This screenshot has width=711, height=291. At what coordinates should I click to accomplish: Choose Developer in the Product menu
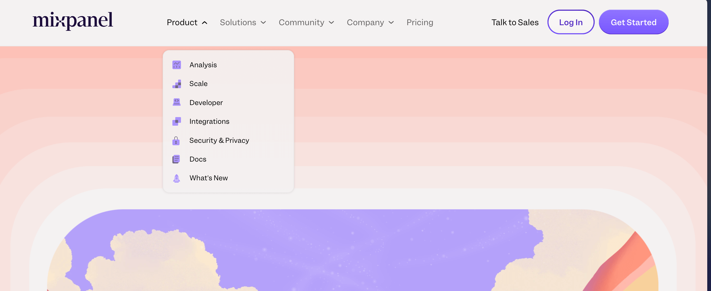coord(206,103)
